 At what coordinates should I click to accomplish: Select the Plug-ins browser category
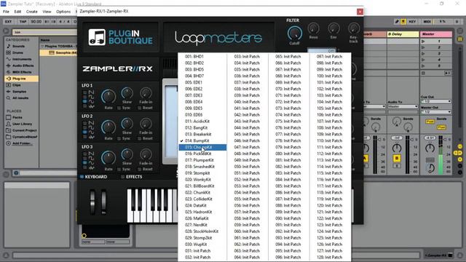click(x=21, y=79)
